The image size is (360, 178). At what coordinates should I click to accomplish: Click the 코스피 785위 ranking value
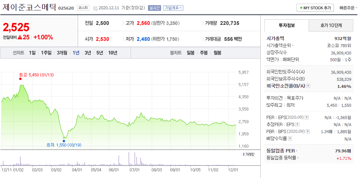coord(339,46)
